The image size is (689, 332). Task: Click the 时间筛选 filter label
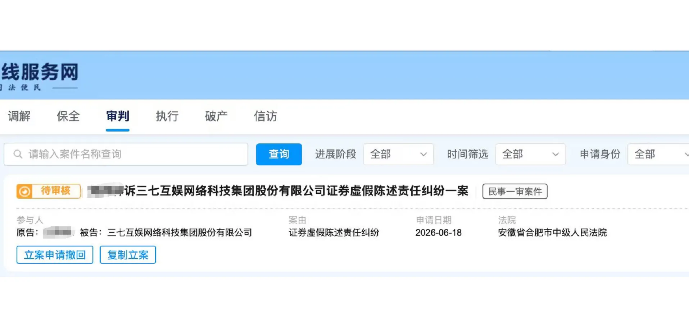[468, 154]
